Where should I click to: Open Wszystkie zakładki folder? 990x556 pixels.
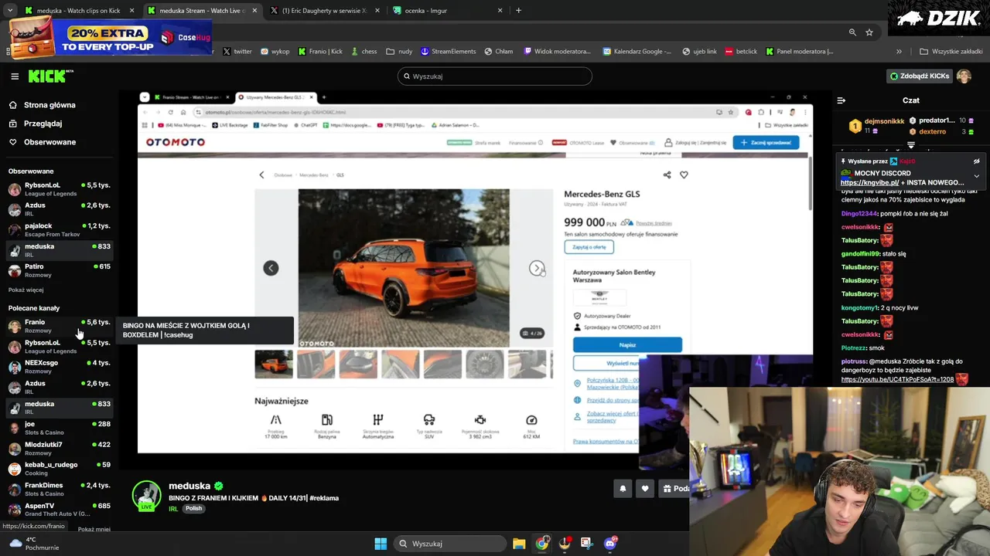(951, 52)
